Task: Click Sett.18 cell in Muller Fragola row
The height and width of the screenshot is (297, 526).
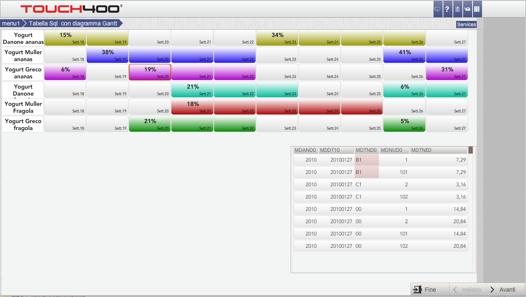Action: tap(65, 107)
